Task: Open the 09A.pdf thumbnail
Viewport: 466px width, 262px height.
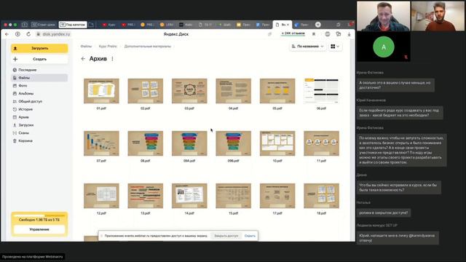Action: 189,143
